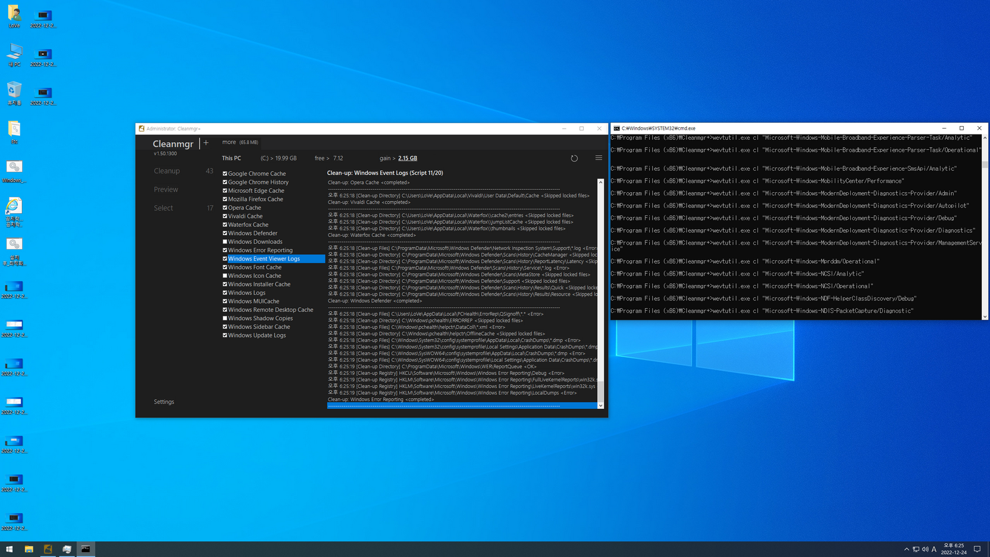This screenshot has height=557, width=990.
Task: Open File Explorer from the taskbar
Action: pos(29,549)
